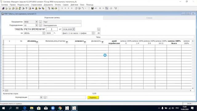Open the Разделы учета menu
This screenshot has height=111, width=197.
pyautogui.click(x=23, y=5)
